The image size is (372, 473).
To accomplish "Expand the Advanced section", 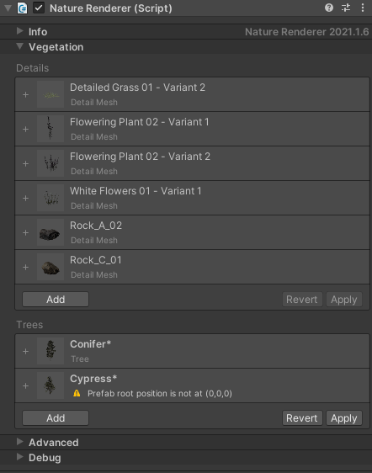I will pos(20,442).
